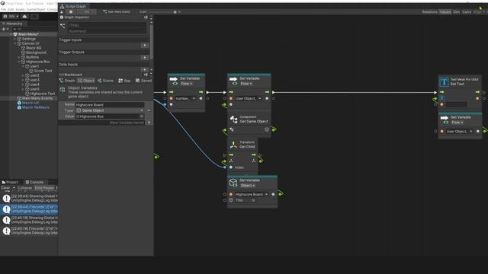
Task: Click the Text Mesh Pro Set Text icon
Action: pyautogui.click(x=444, y=82)
